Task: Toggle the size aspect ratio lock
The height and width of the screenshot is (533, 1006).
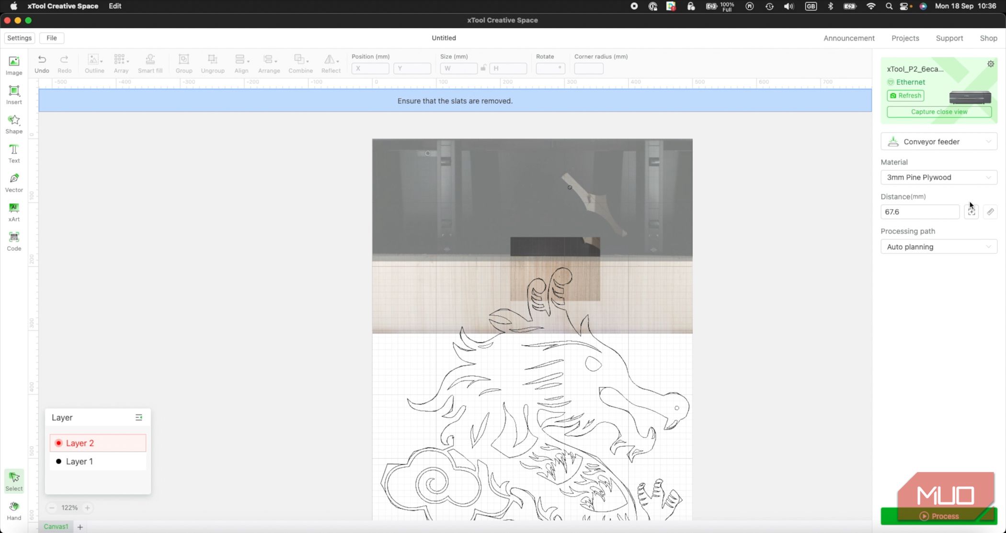Action: tap(483, 68)
